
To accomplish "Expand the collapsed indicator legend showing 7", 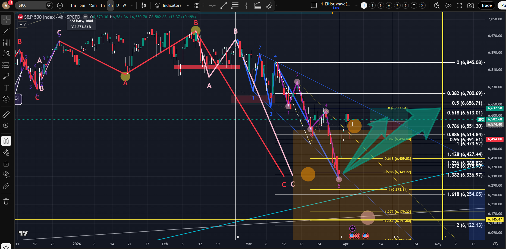I will click(23, 24).
